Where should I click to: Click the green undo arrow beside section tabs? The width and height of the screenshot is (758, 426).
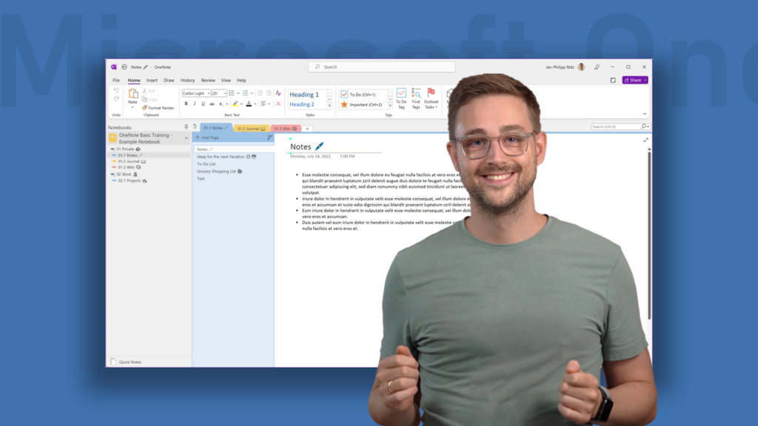pyautogui.click(x=195, y=126)
